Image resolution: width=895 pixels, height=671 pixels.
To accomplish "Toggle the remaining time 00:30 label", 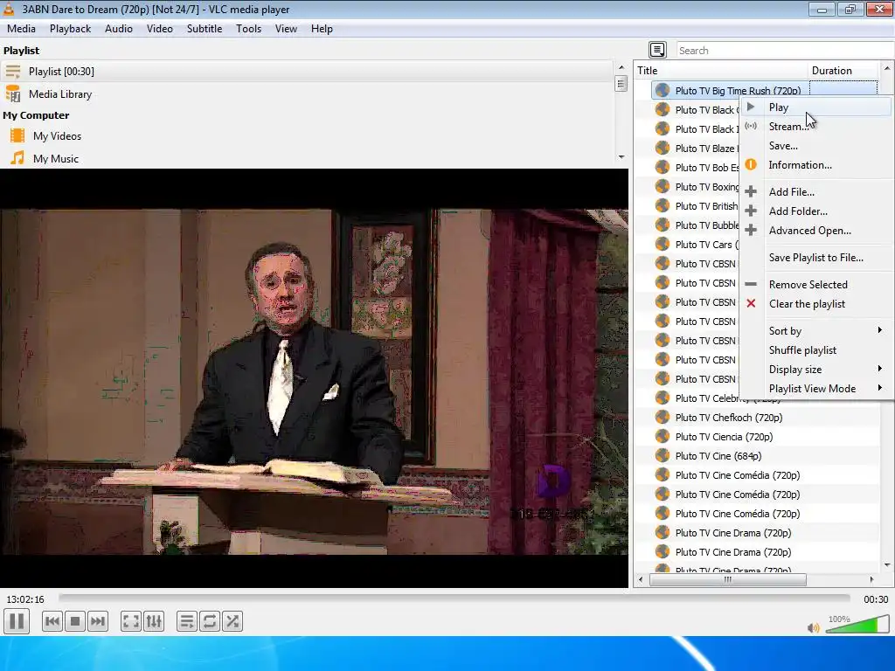I will click(x=876, y=599).
